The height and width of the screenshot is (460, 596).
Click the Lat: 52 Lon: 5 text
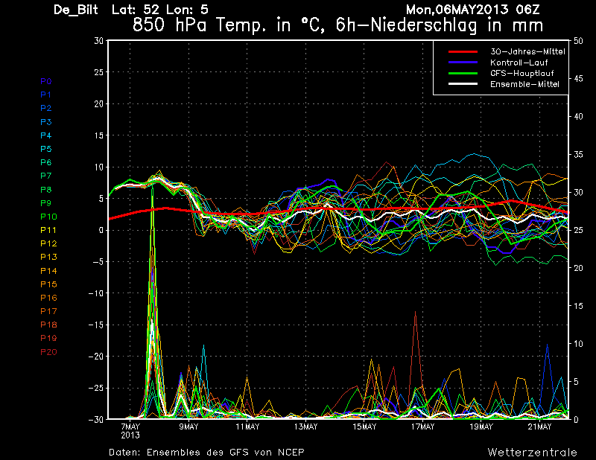[160, 10]
